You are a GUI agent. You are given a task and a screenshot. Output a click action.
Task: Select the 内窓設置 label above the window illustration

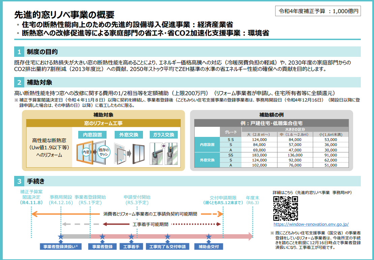pyautogui.click(x=92, y=135)
